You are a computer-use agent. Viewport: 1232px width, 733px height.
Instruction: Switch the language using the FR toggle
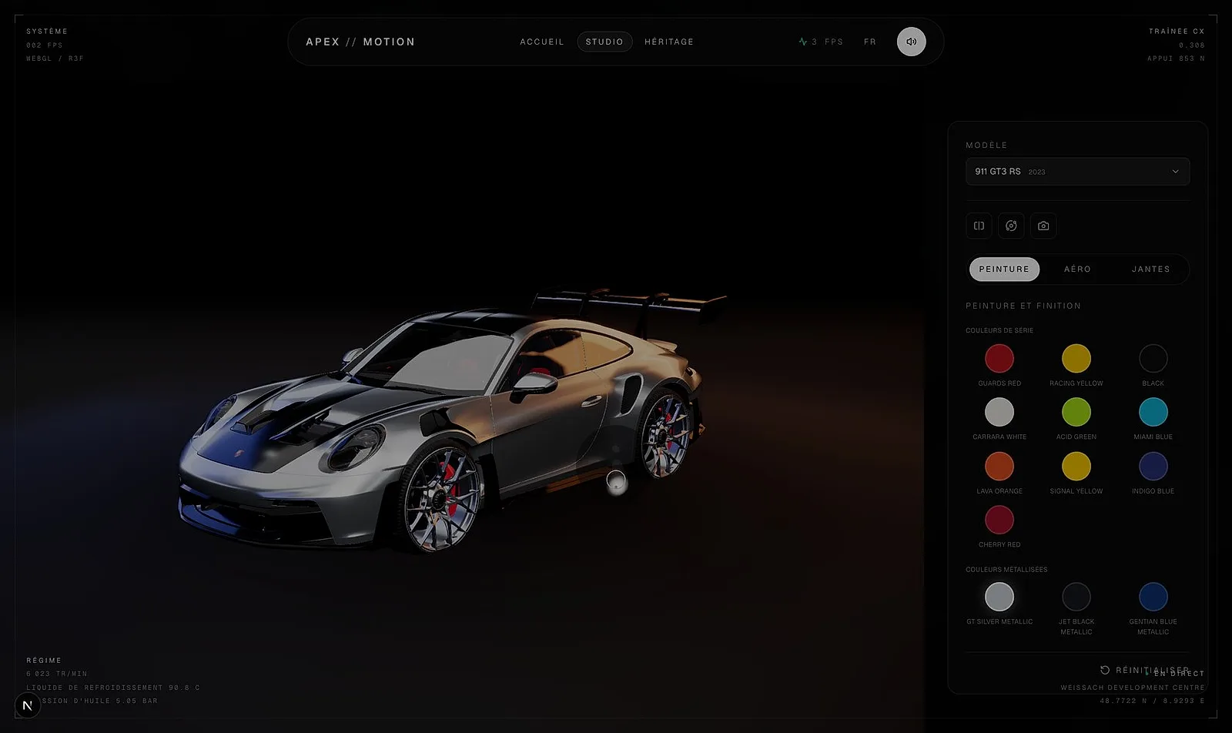click(x=870, y=42)
